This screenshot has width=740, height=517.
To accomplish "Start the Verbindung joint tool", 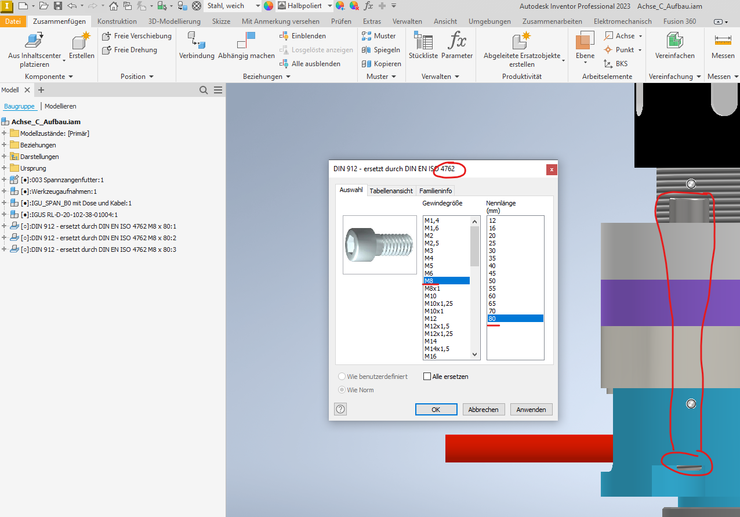I will tap(197, 46).
